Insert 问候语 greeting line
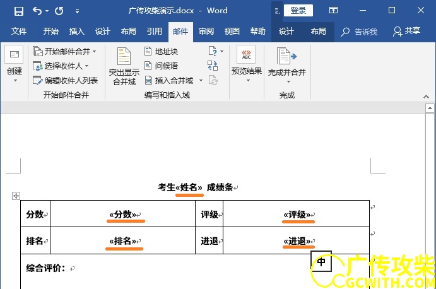 click(x=162, y=66)
